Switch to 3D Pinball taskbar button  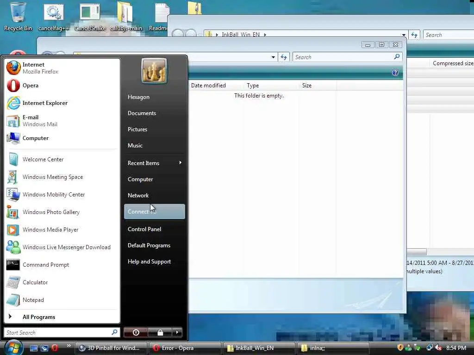coord(111,348)
